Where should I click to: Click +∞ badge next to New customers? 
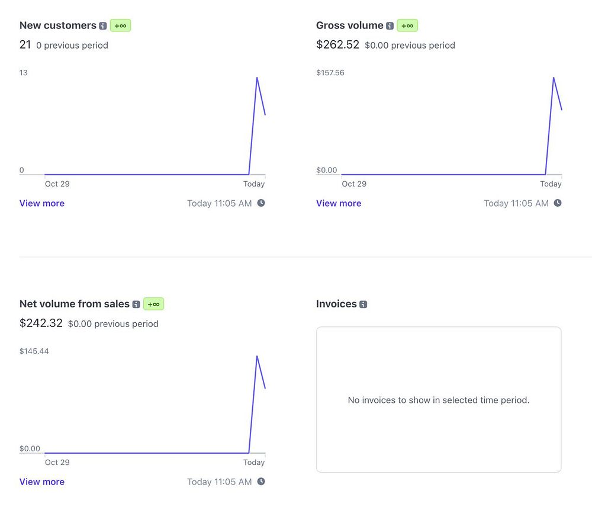[x=120, y=25]
